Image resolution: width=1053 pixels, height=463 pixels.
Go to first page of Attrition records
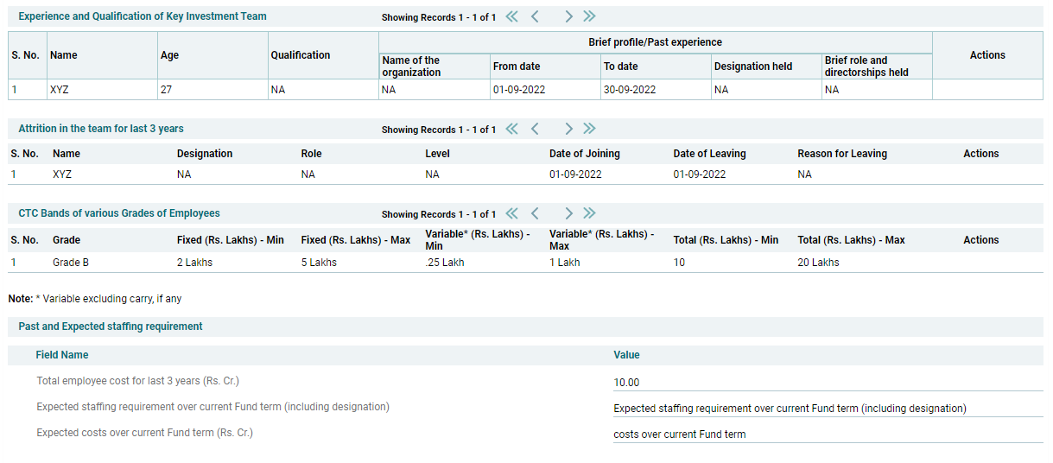click(x=511, y=129)
